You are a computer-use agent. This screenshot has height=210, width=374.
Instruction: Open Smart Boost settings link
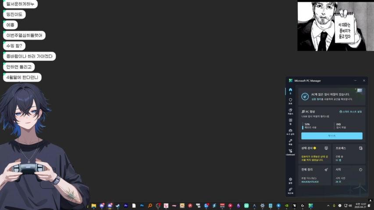tap(351, 112)
